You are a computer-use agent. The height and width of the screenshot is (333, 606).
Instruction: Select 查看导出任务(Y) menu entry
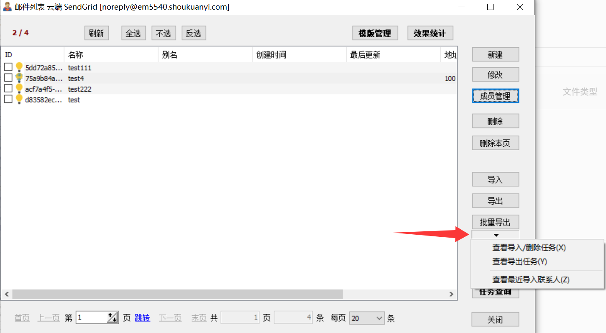tap(519, 261)
